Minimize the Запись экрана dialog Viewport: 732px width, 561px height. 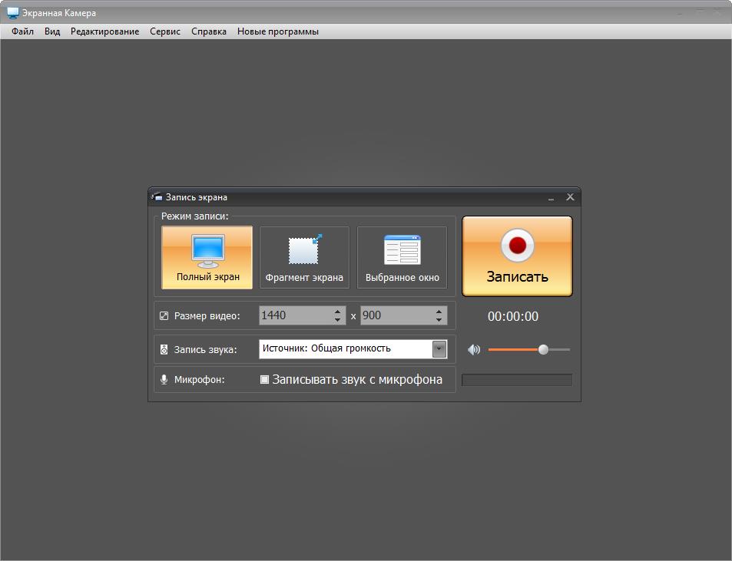pyautogui.click(x=551, y=197)
